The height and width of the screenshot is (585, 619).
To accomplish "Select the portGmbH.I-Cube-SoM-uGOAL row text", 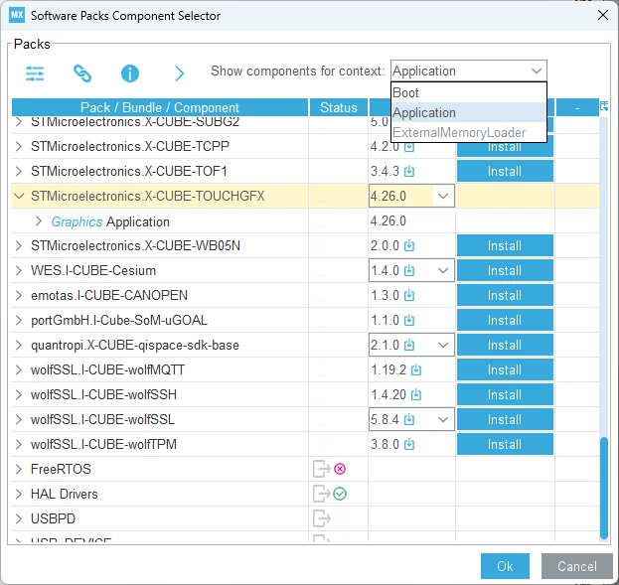I will [119, 321].
